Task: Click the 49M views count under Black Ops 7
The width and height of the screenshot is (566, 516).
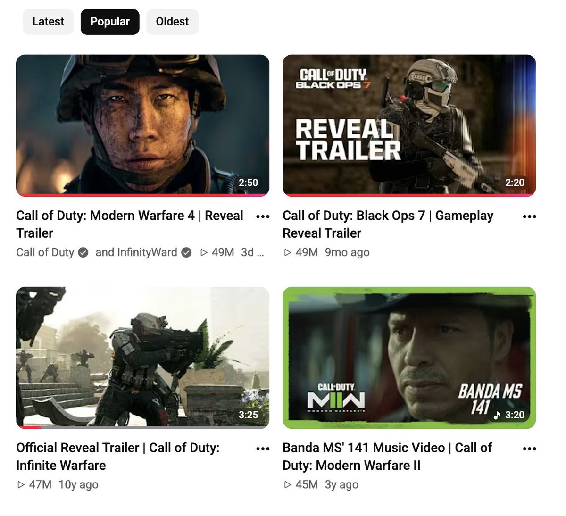Action: 301,252
